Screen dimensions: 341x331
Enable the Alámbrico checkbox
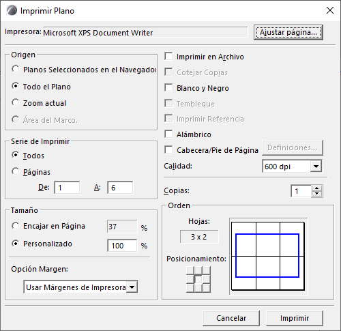(168, 134)
